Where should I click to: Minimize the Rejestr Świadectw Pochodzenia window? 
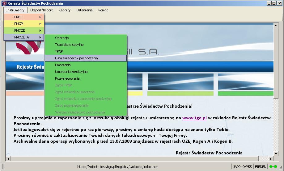(269, 3)
